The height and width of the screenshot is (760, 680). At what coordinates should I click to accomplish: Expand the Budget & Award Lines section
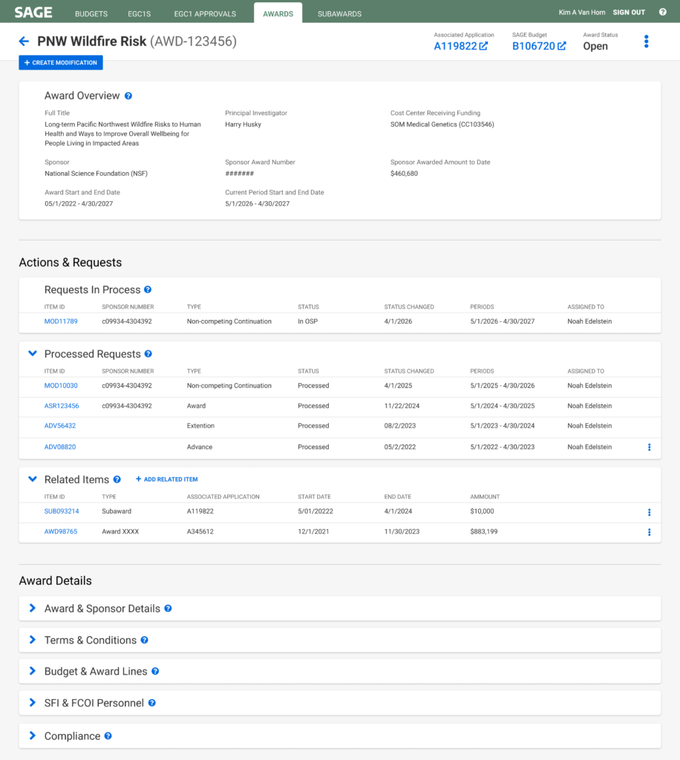point(32,671)
